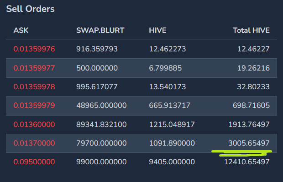This screenshot has height=182, width=283.
Task: Click the ASK column header
Action: (x=21, y=30)
